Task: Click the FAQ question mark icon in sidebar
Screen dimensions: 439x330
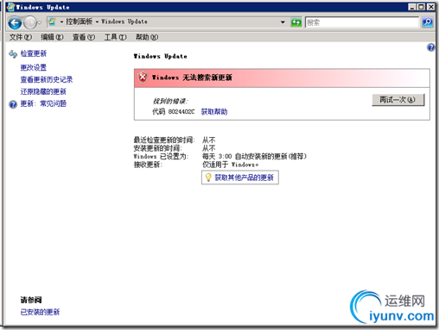Action: pos(13,104)
